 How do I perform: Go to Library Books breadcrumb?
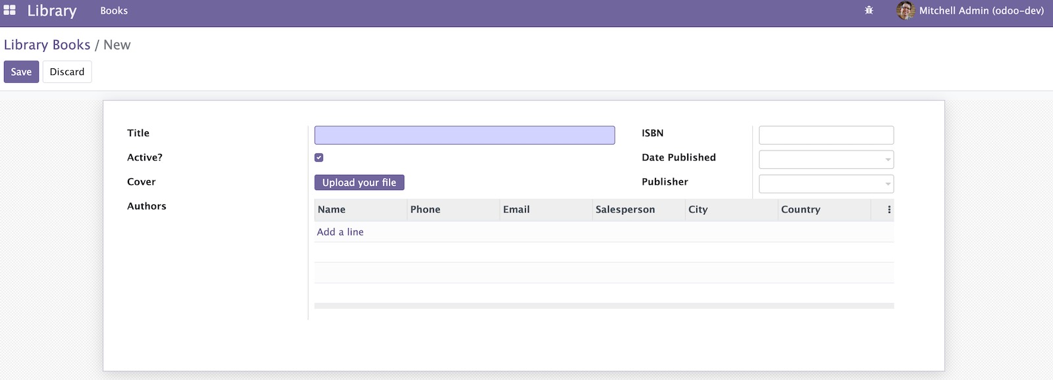(x=47, y=45)
